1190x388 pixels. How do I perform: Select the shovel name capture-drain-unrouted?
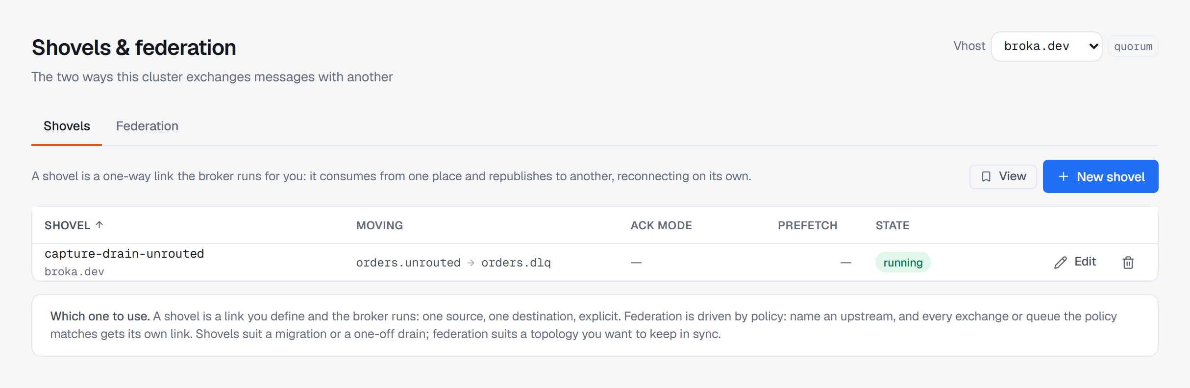click(x=124, y=254)
